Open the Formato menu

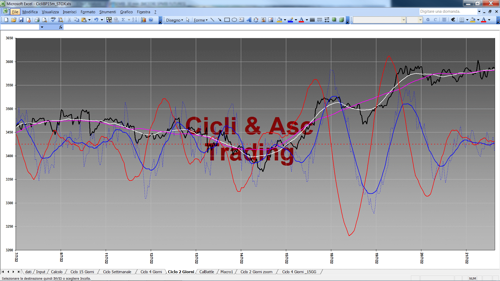pos(88,12)
